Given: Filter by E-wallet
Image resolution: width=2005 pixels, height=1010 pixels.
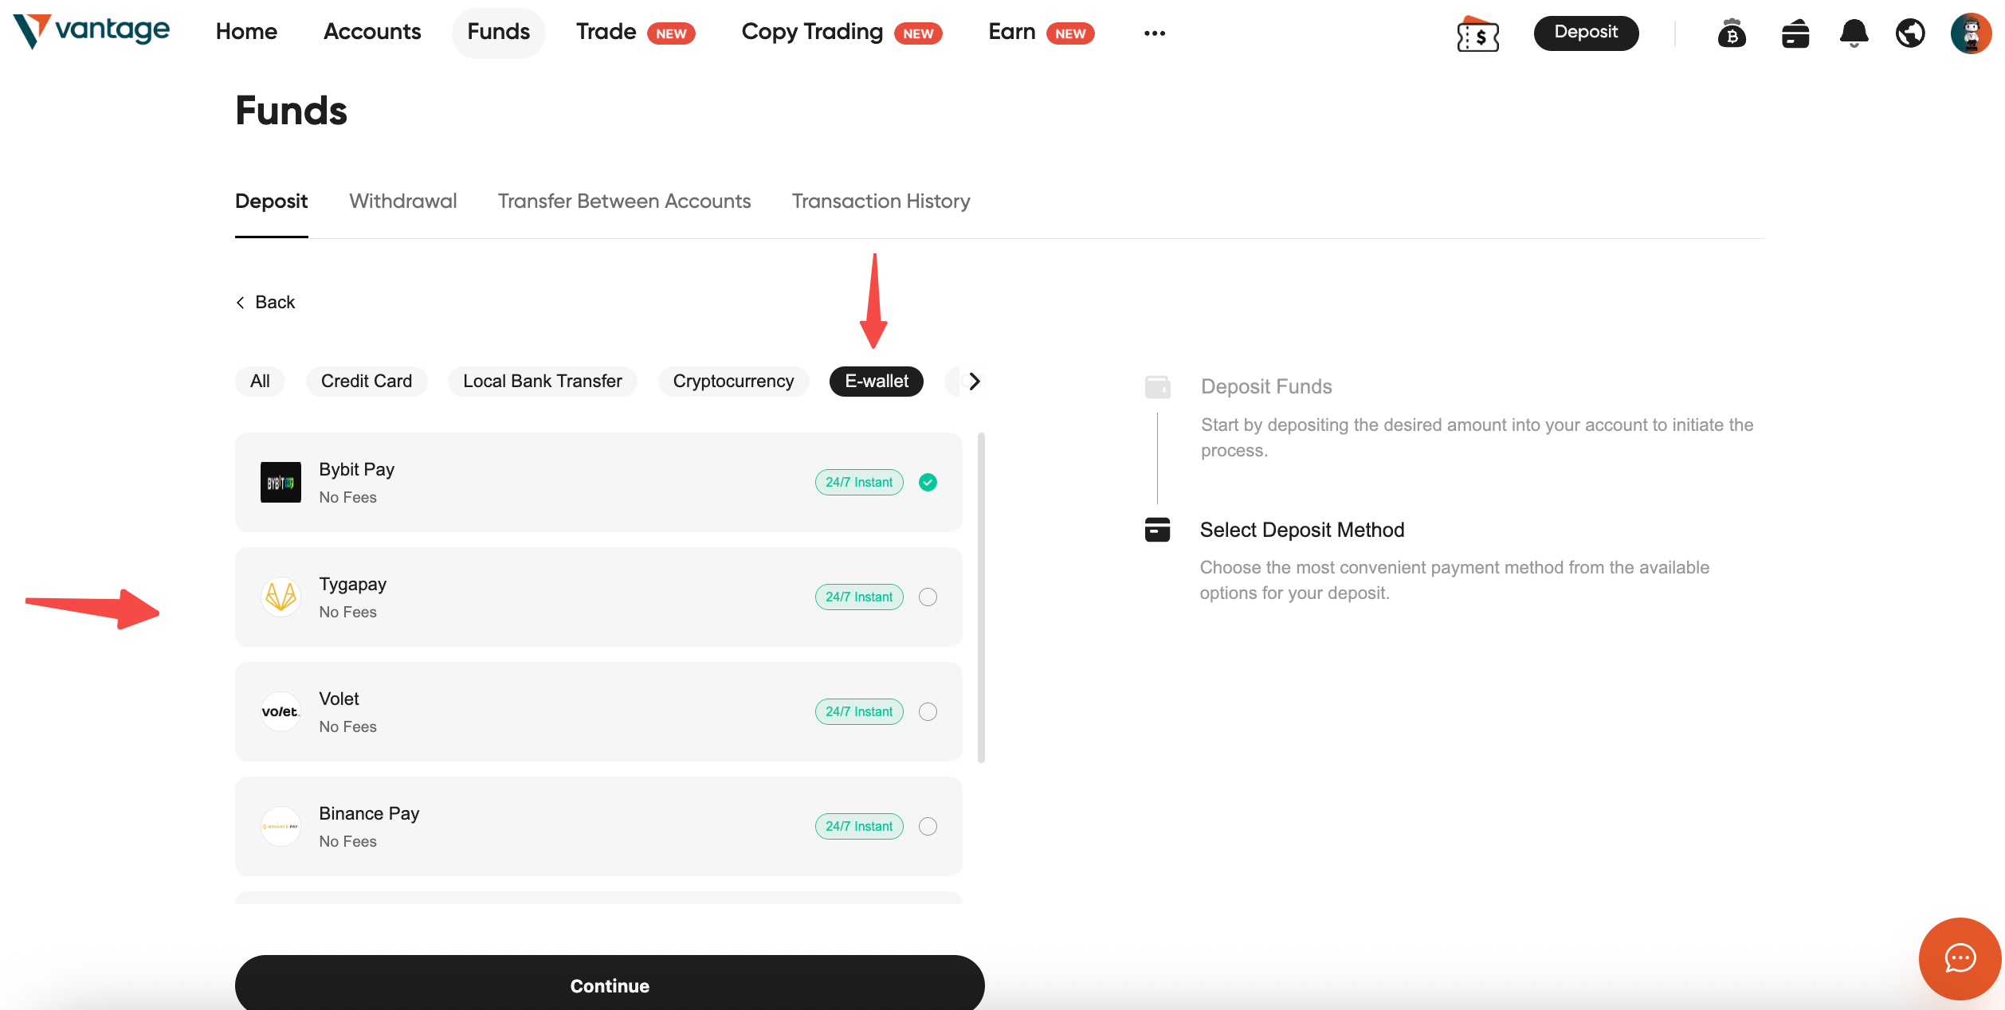Looking at the screenshot, I should [x=877, y=382].
